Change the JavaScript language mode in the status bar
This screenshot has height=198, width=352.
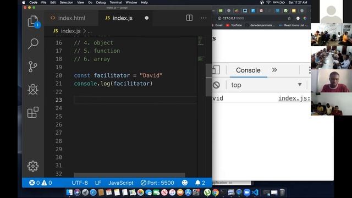(x=121, y=183)
